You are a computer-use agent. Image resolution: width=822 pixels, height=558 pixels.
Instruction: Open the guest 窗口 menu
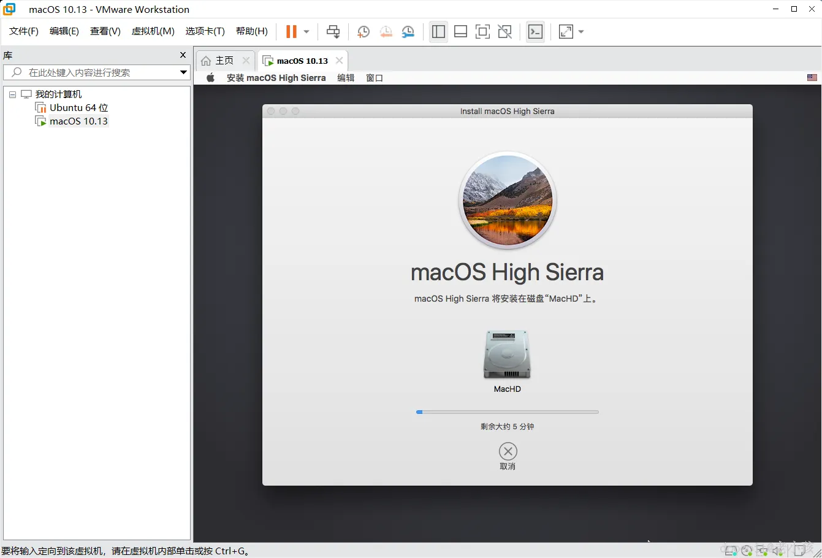pyautogui.click(x=375, y=78)
